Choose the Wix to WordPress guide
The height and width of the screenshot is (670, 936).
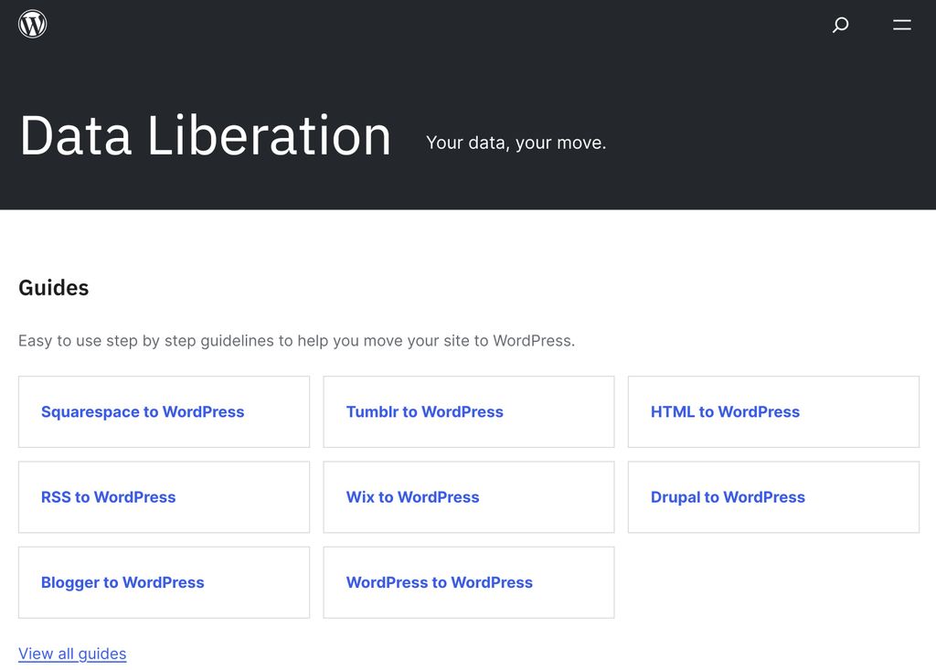click(412, 497)
